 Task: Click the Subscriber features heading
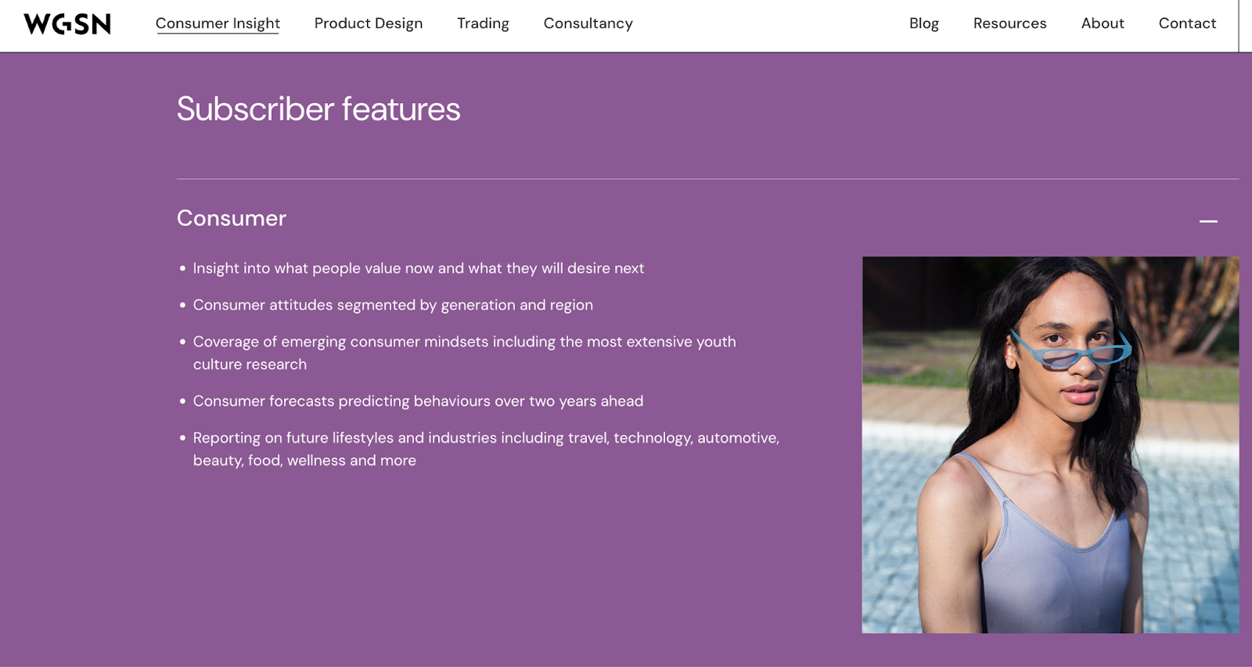pos(318,109)
